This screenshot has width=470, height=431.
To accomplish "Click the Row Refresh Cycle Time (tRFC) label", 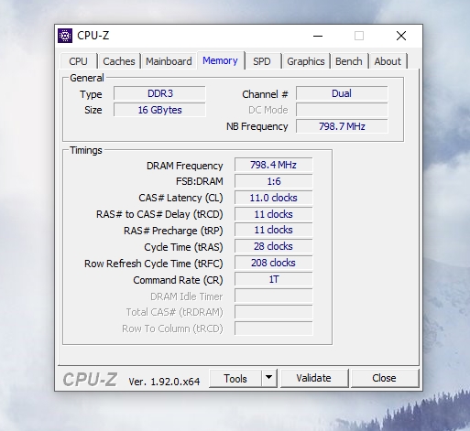I will click(154, 264).
